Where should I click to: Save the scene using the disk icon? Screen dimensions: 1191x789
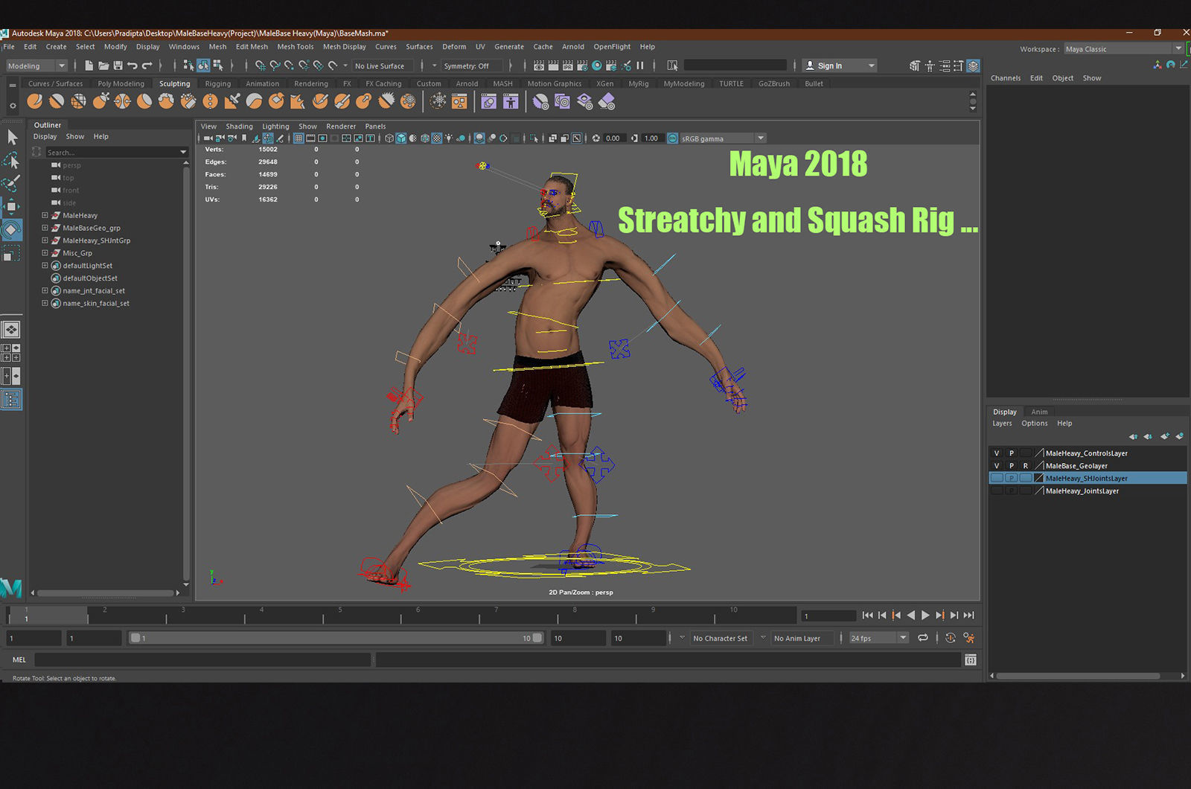118,66
